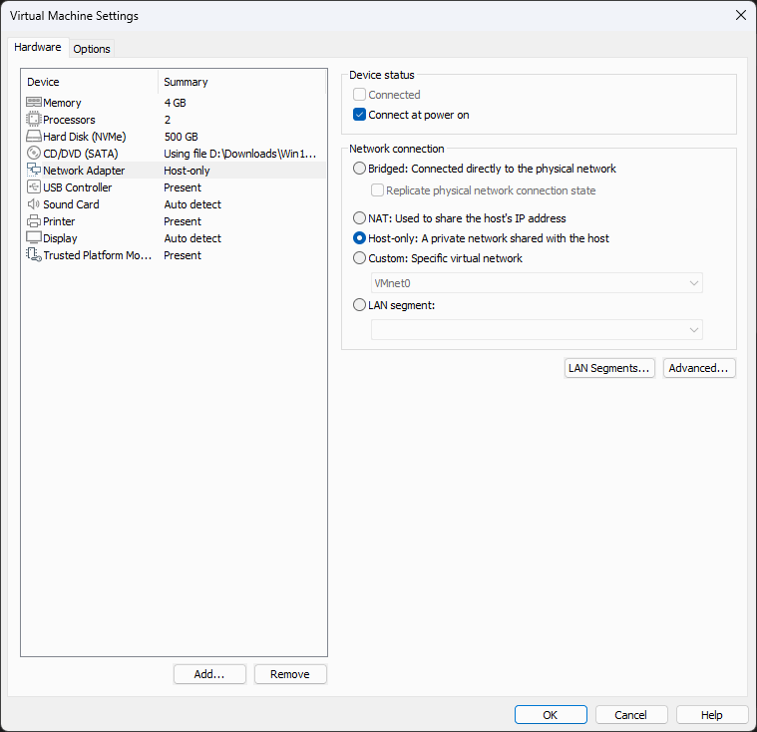Click the Trusted Platform Present summary

tap(183, 255)
